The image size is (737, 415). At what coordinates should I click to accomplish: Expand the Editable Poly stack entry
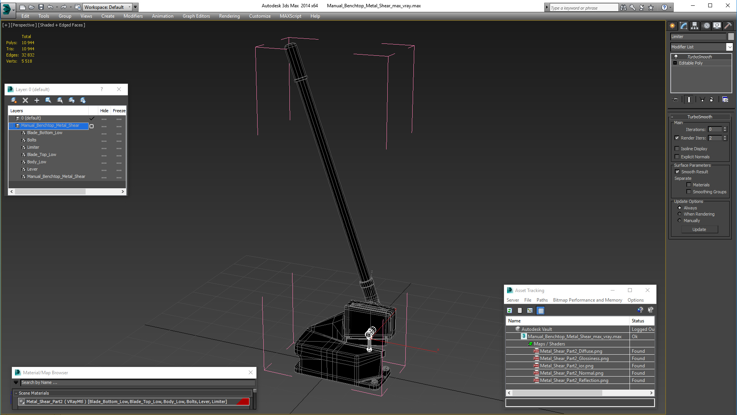click(675, 63)
